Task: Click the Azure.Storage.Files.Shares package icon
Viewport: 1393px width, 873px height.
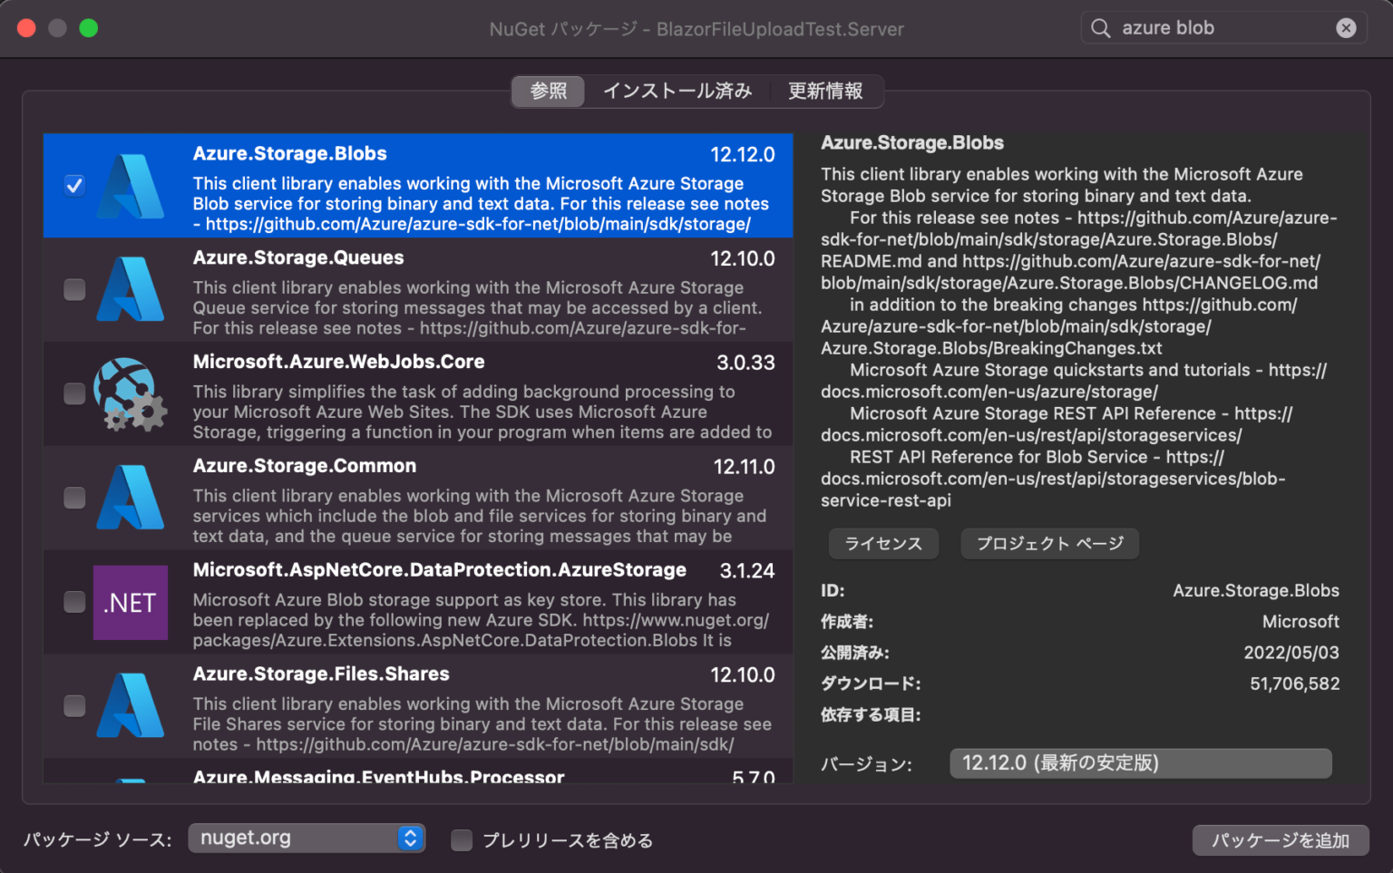Action: (x=130, y=706)
